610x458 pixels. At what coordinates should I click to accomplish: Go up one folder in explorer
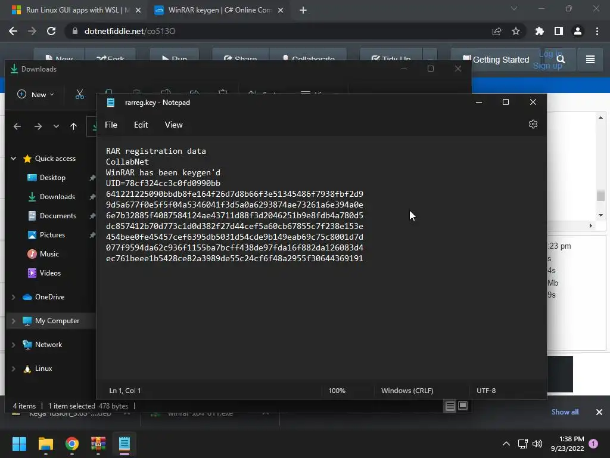[73, 126]
